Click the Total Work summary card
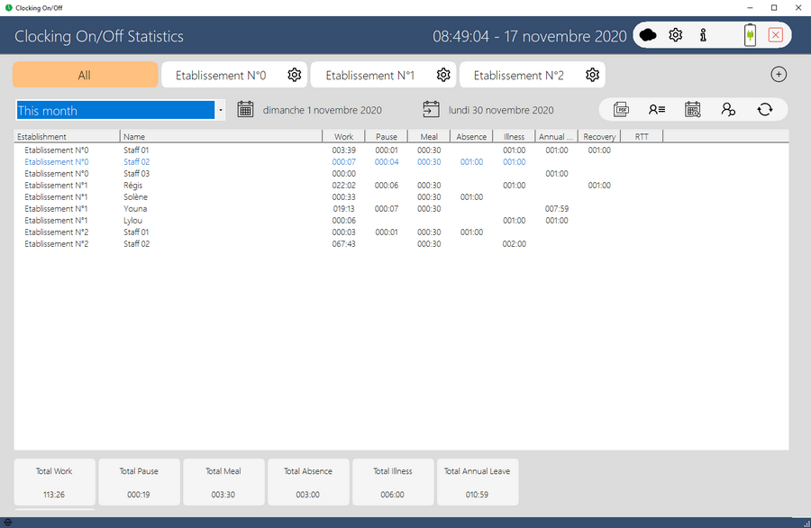Image resolution: width=811 pixels, height=528 pixels. click(x=54, y=481)
